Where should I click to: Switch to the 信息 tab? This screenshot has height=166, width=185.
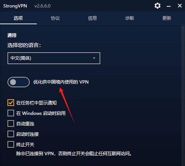pyautogui.click(x=92, y=18)
